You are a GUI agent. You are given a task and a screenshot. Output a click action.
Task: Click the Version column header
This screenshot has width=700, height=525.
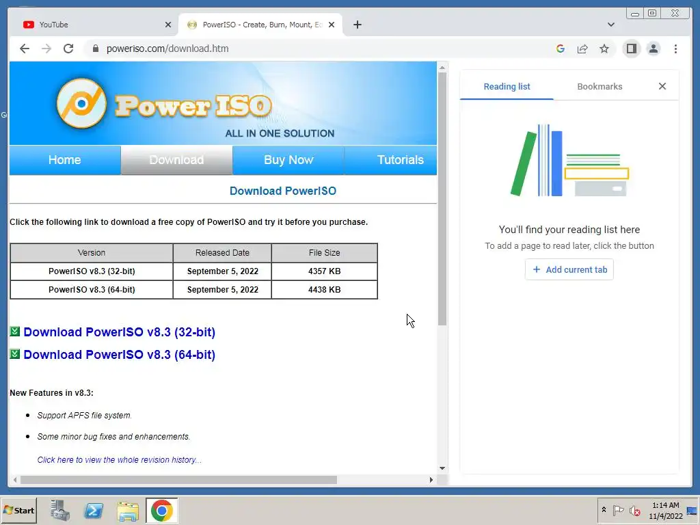[x=92, y=253]
